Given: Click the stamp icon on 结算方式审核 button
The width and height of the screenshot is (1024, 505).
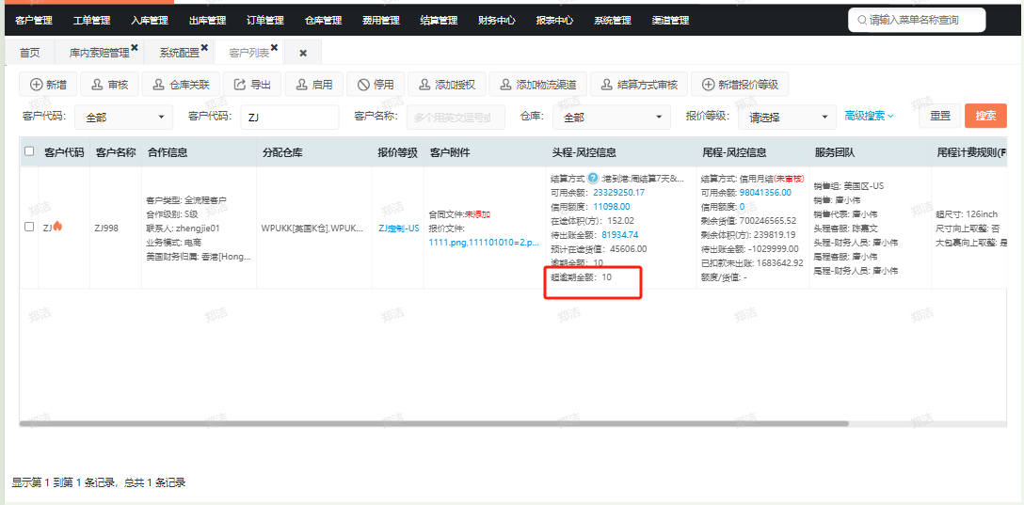Looking at the screenshot, I should click(x=606, y=85).
